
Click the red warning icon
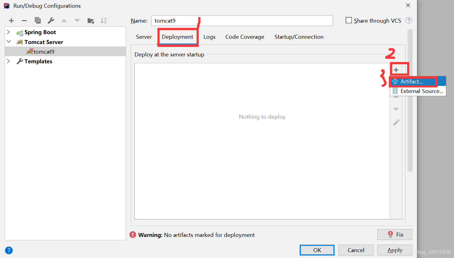click(133, 235)
